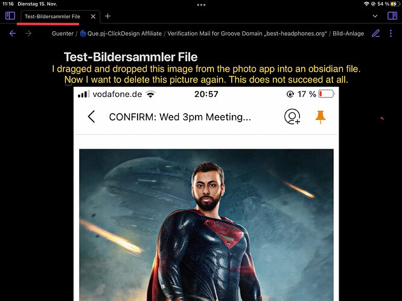
Task: Open Verification Mail for Groove Domain breadcrumb
Action: (247, 34)
